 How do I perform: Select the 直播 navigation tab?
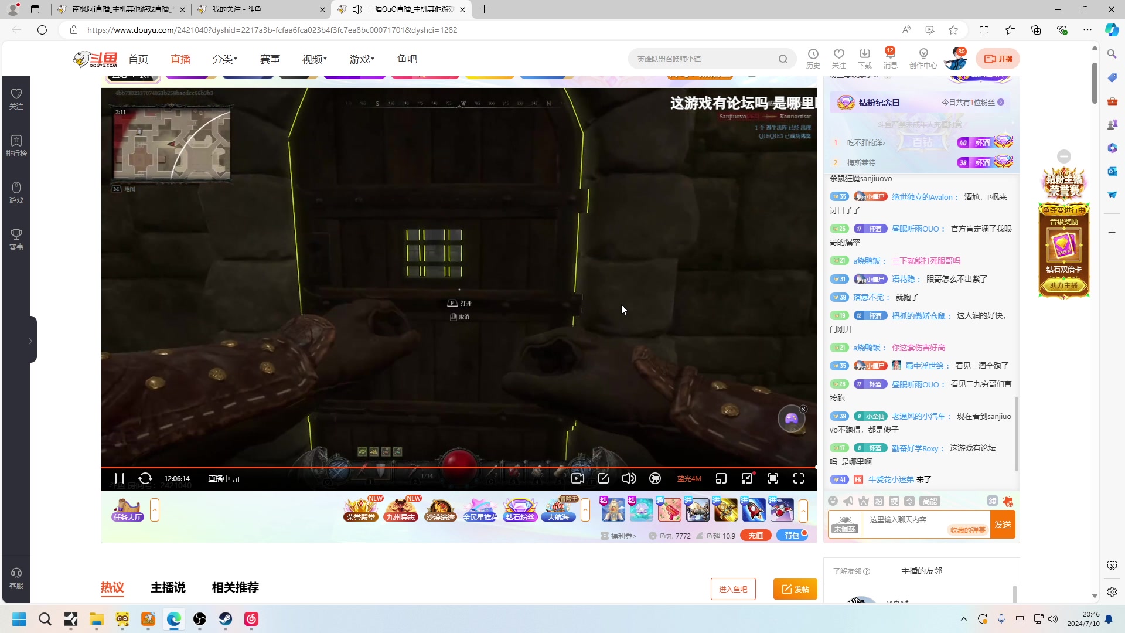[x=180, y=59]
